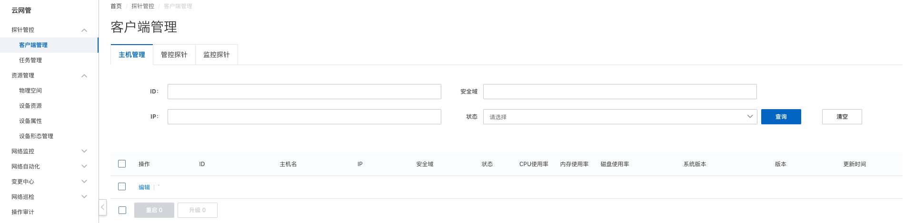Viewport: 914px width, 223px height.
Task: Expand the 网络自动化 menu
Action: [49, 167]
